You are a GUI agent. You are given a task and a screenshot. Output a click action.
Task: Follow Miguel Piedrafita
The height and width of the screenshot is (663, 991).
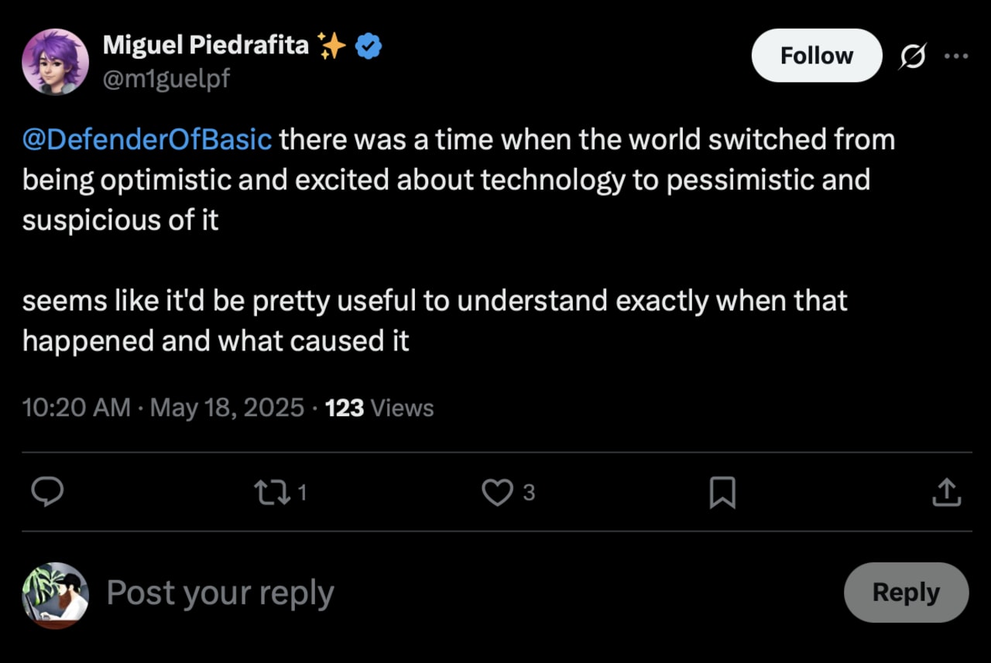click(x=816, y=55)
